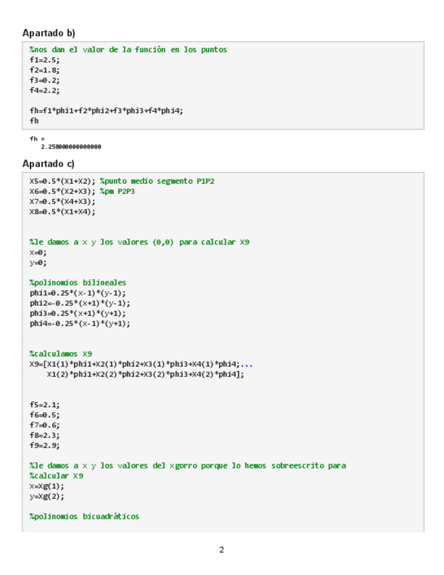Click the code line f1=2.5;

tap(44, 60)
